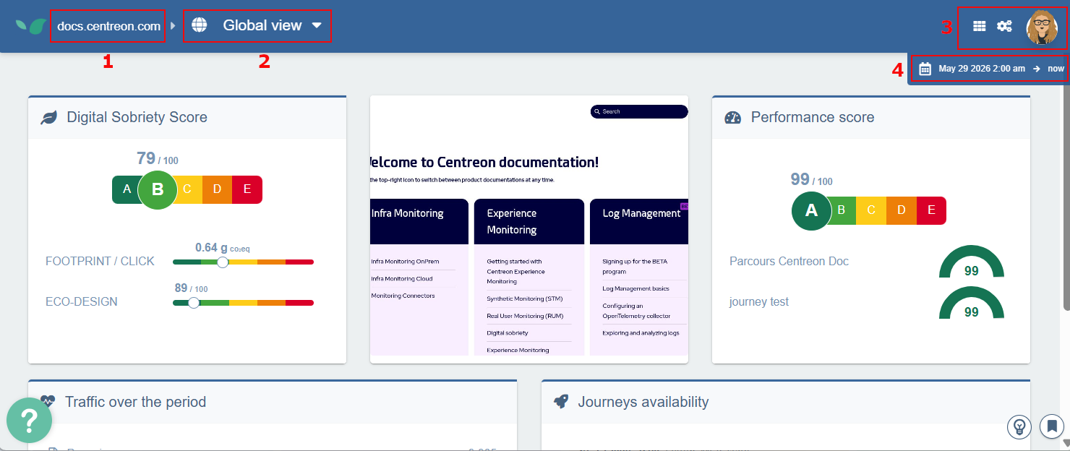Open Digital sobriety link in preview
This screenshot has height=451, width=1070.
(x=508, y=333)
